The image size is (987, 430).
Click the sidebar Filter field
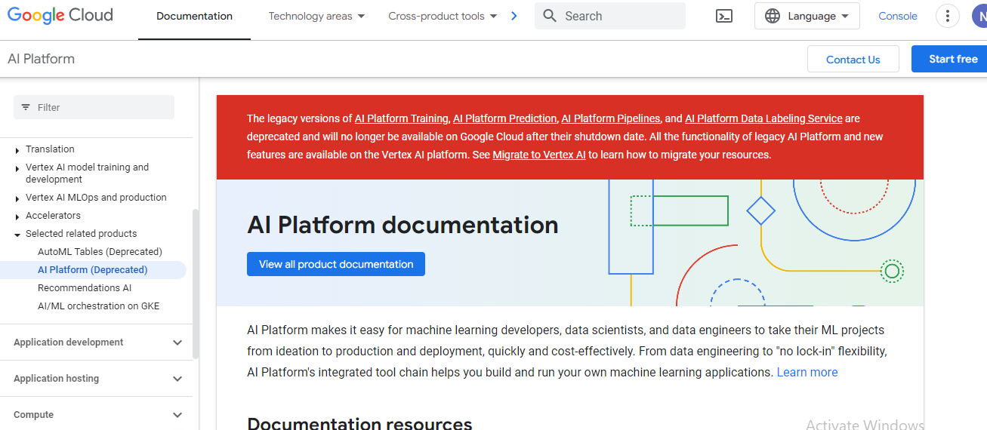94,107
